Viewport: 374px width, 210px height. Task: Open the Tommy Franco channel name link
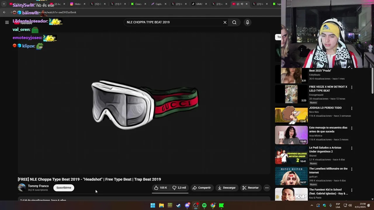[x=38, y=186]
